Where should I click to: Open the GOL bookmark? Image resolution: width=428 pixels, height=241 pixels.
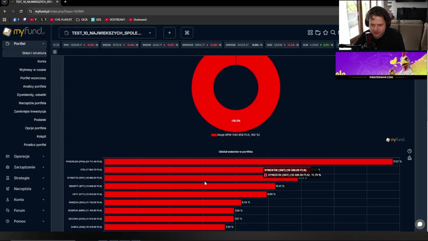click(x=96, y=20)
